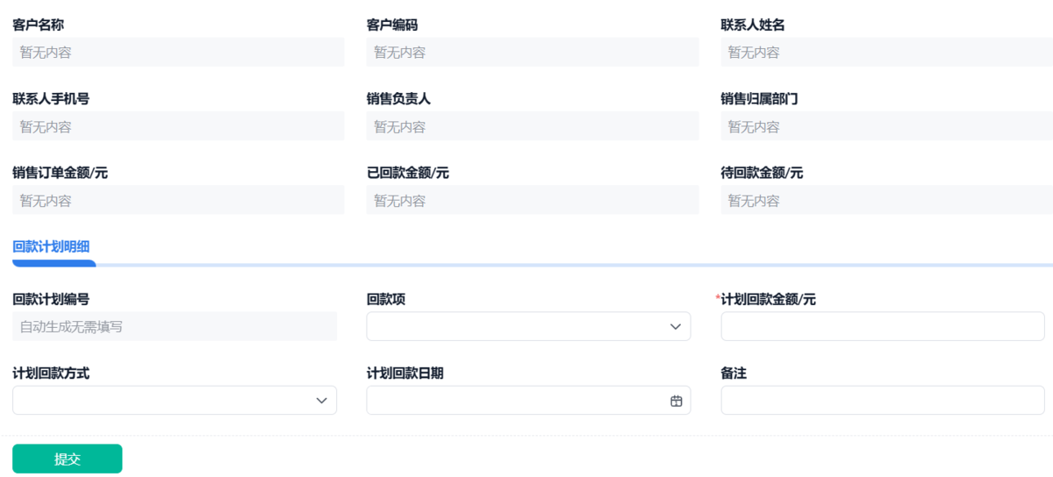Click the 联系人手机号 field
This screenshot has width=1053, height=477.
178,126
